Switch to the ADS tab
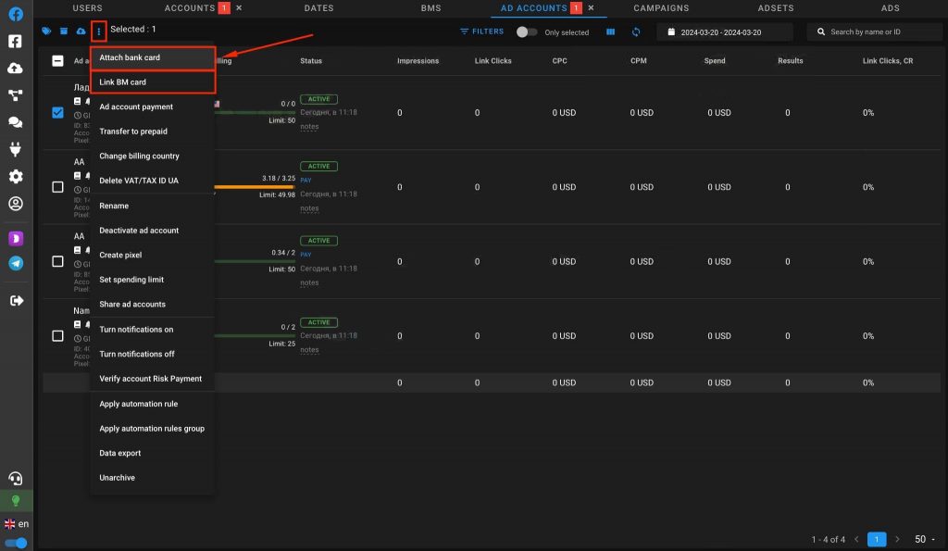 pyautogui.click(x=890, y=7)
